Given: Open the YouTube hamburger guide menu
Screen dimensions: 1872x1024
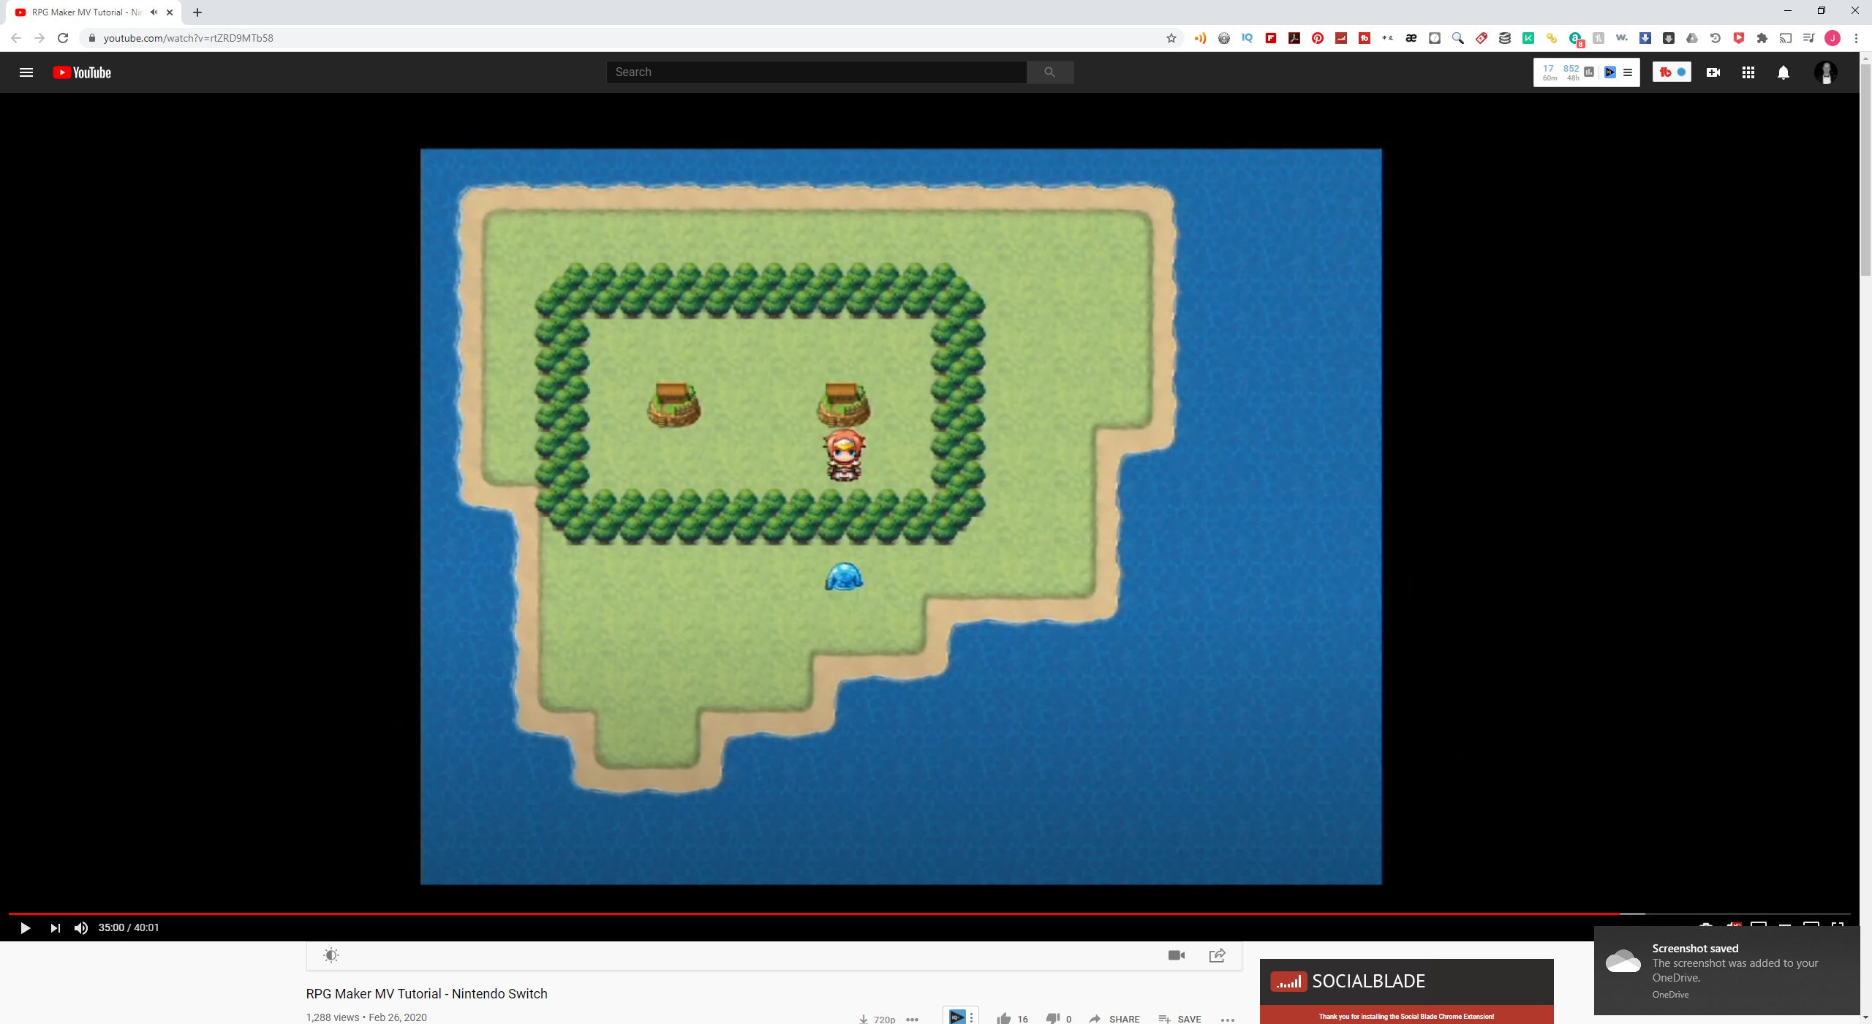Looking at the screenshot, I should [26, 72].
